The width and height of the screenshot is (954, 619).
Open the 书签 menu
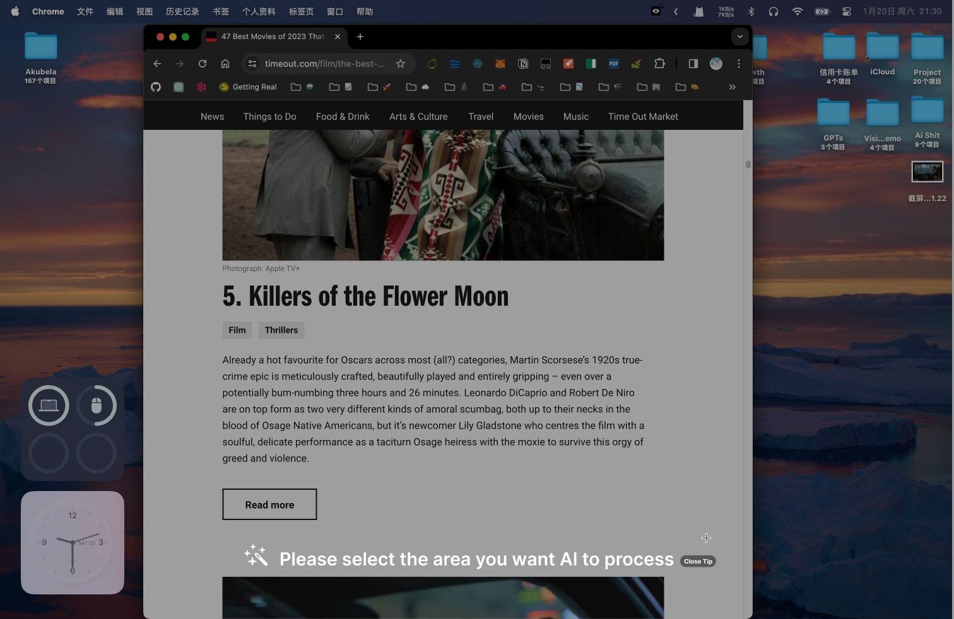[x=221, y=11]
